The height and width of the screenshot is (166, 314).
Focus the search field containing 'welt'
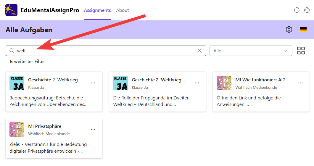106,51
